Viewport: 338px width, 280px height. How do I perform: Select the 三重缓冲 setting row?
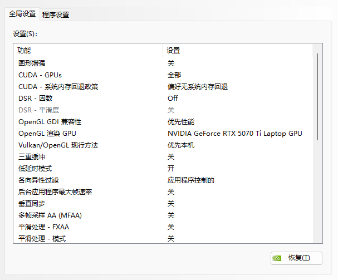tap(31, 156)
